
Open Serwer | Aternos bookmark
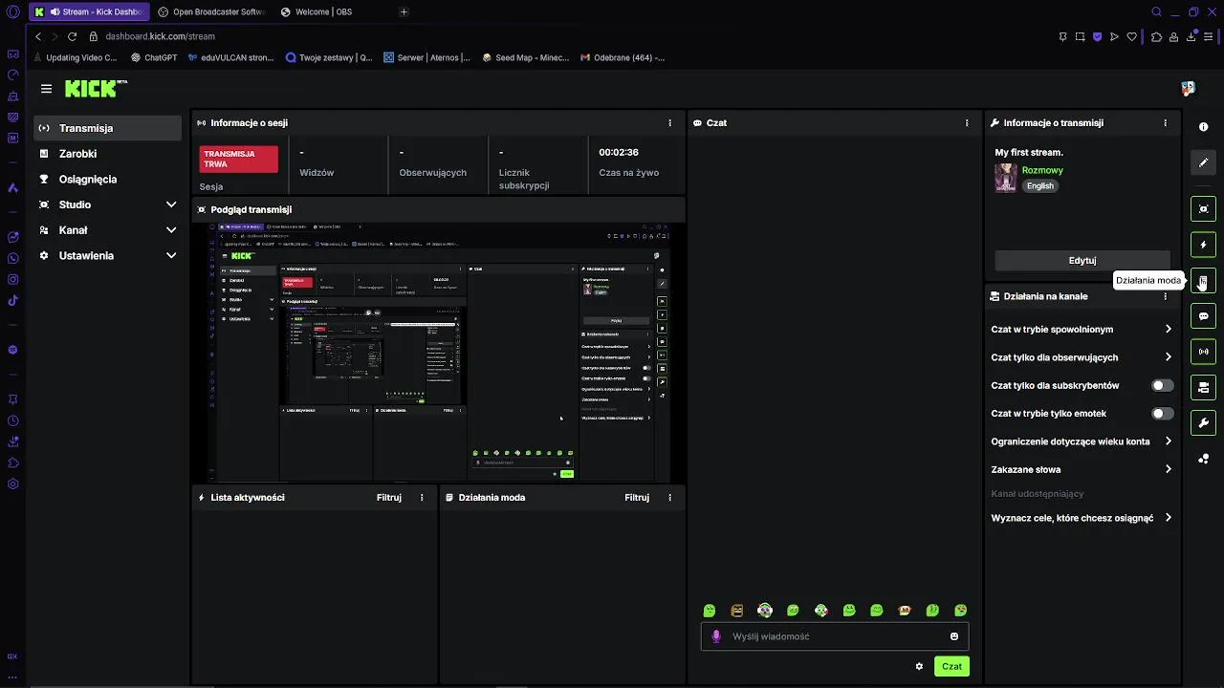[427, 57]
